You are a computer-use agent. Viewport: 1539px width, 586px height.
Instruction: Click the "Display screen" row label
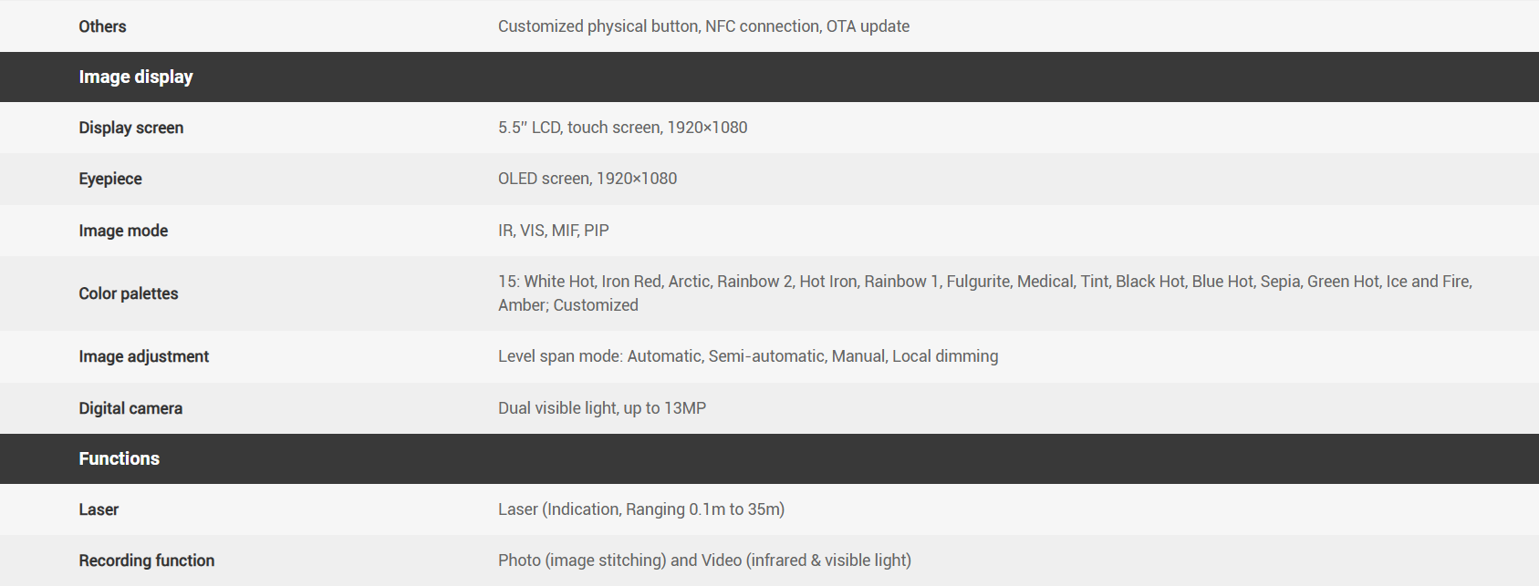pos(130,128)
